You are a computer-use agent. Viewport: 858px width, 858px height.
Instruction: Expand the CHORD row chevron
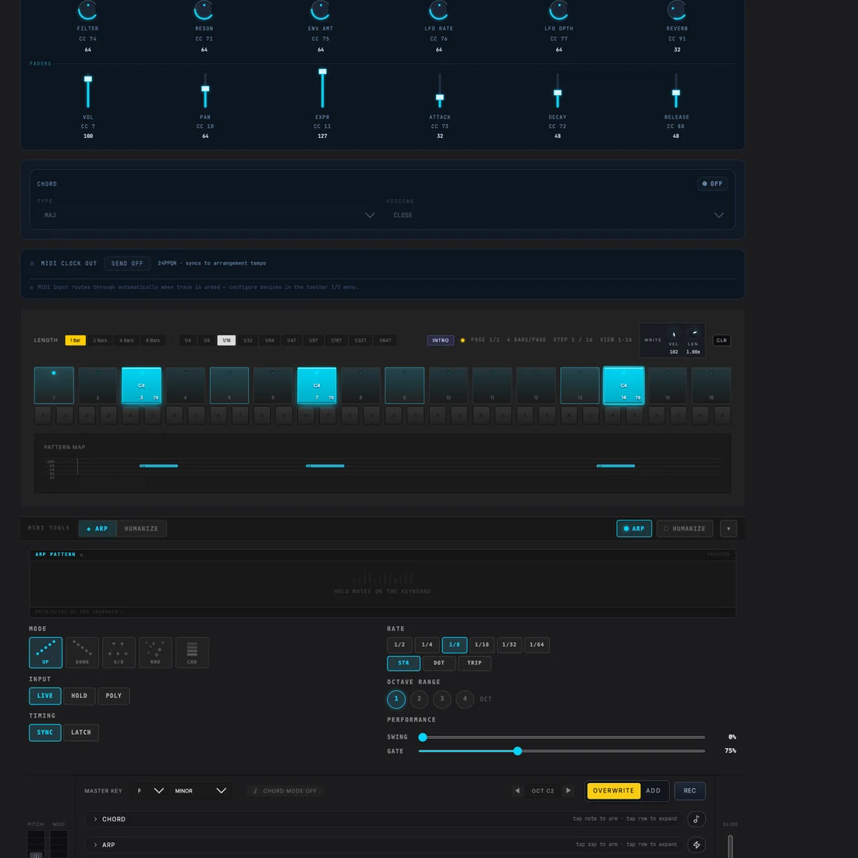coord(95,819)
